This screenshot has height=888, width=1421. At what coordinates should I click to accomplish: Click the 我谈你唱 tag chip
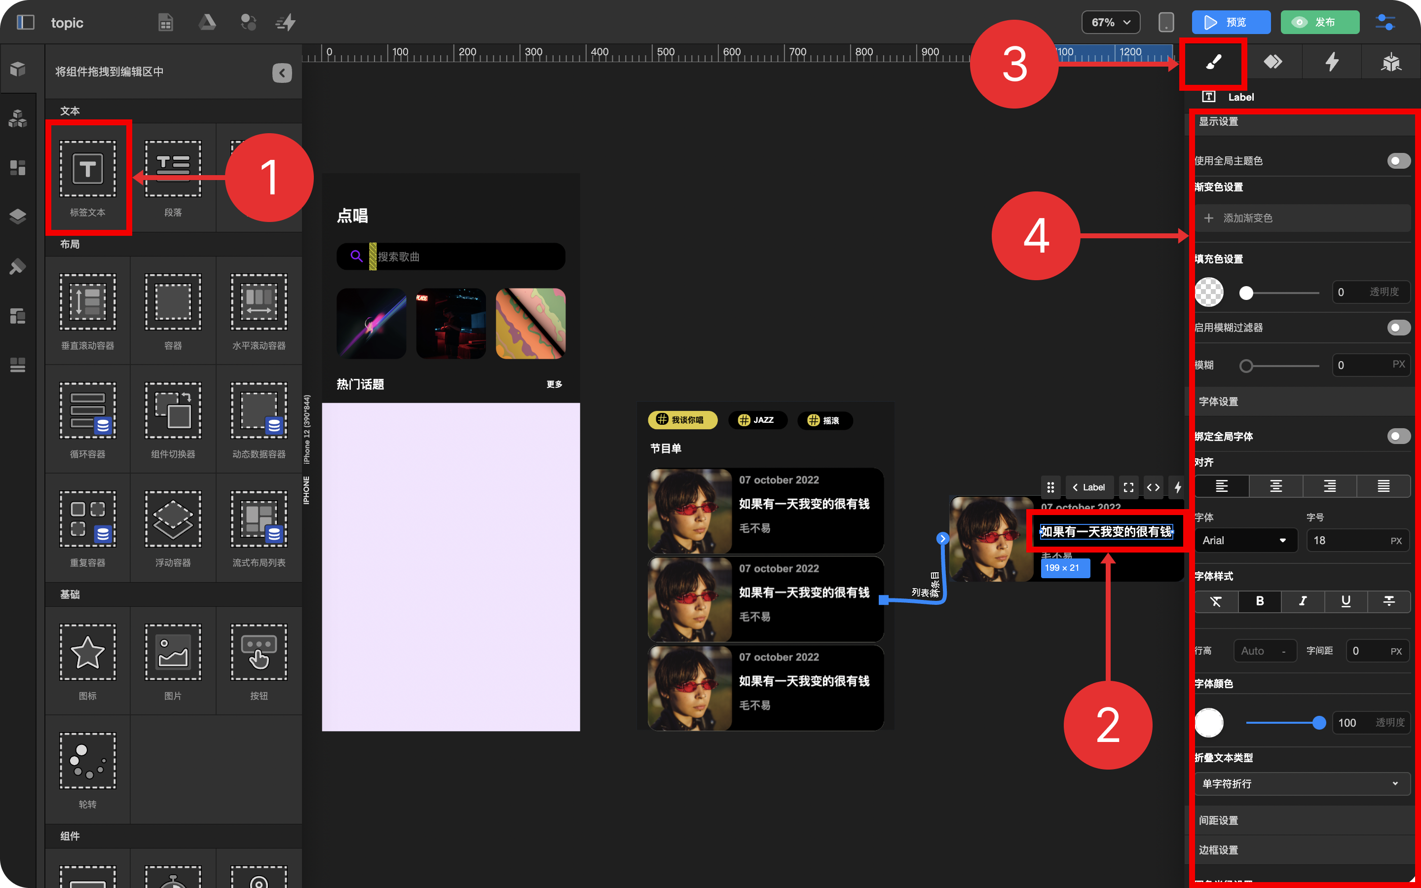682,420
